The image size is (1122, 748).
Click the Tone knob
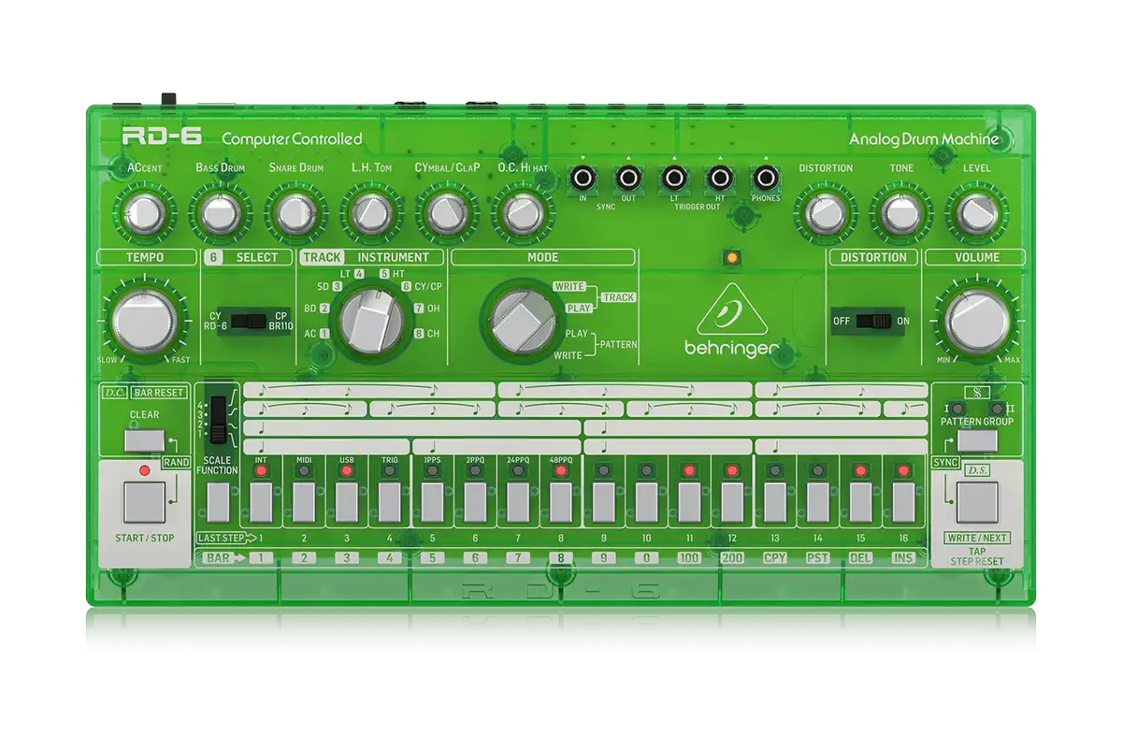tap(899, 213)
